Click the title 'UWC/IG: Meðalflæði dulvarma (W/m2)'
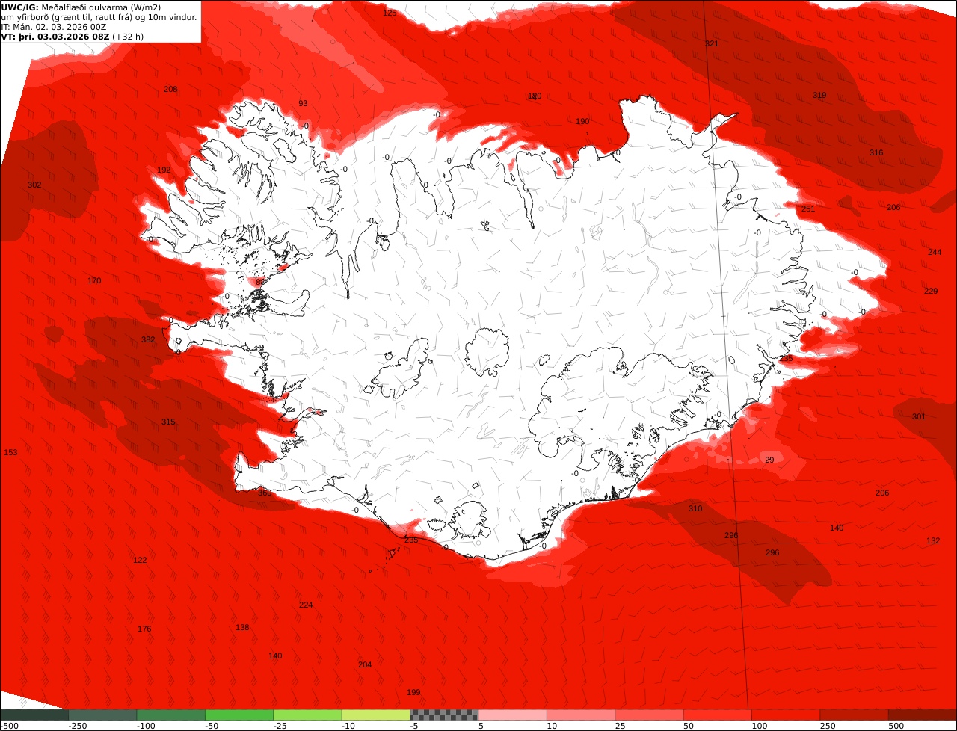 pos(81,7)
